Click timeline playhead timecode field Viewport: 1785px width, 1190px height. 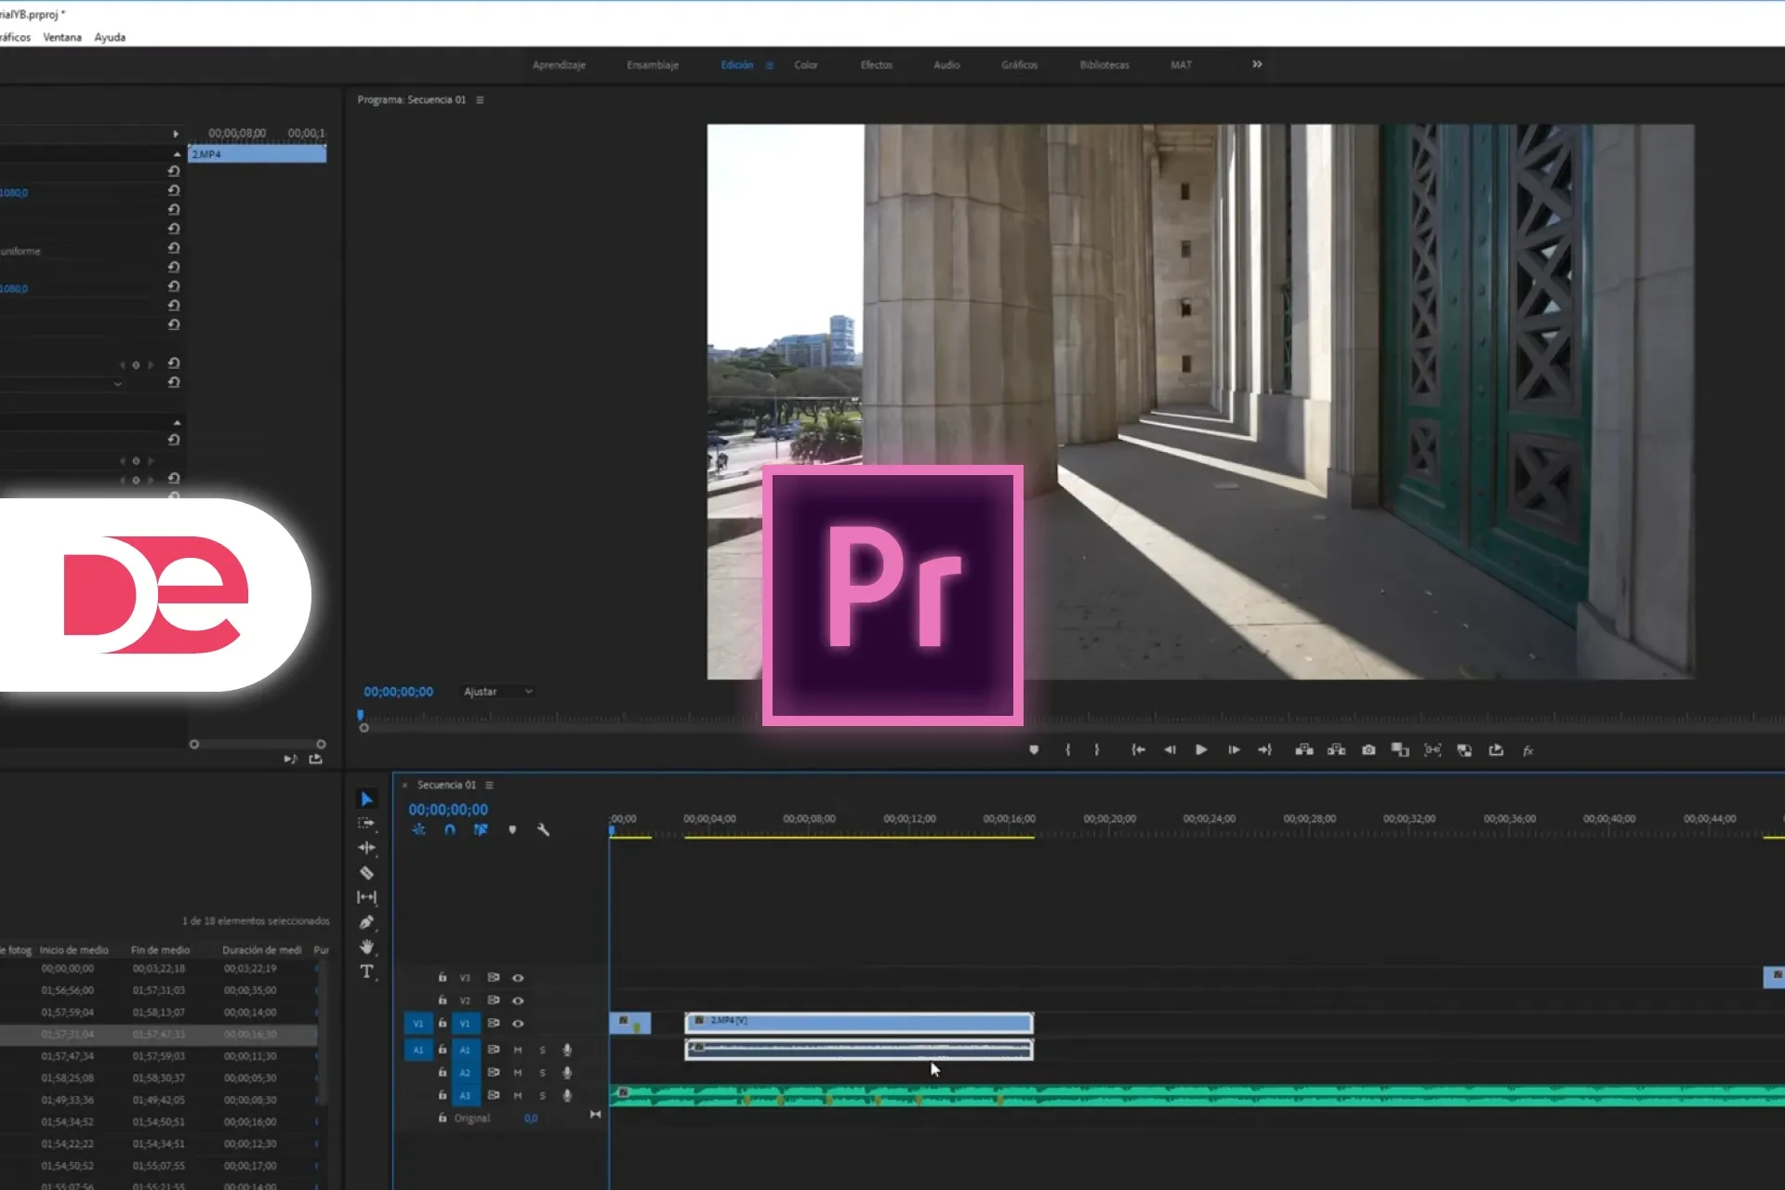tap(448, 810)
